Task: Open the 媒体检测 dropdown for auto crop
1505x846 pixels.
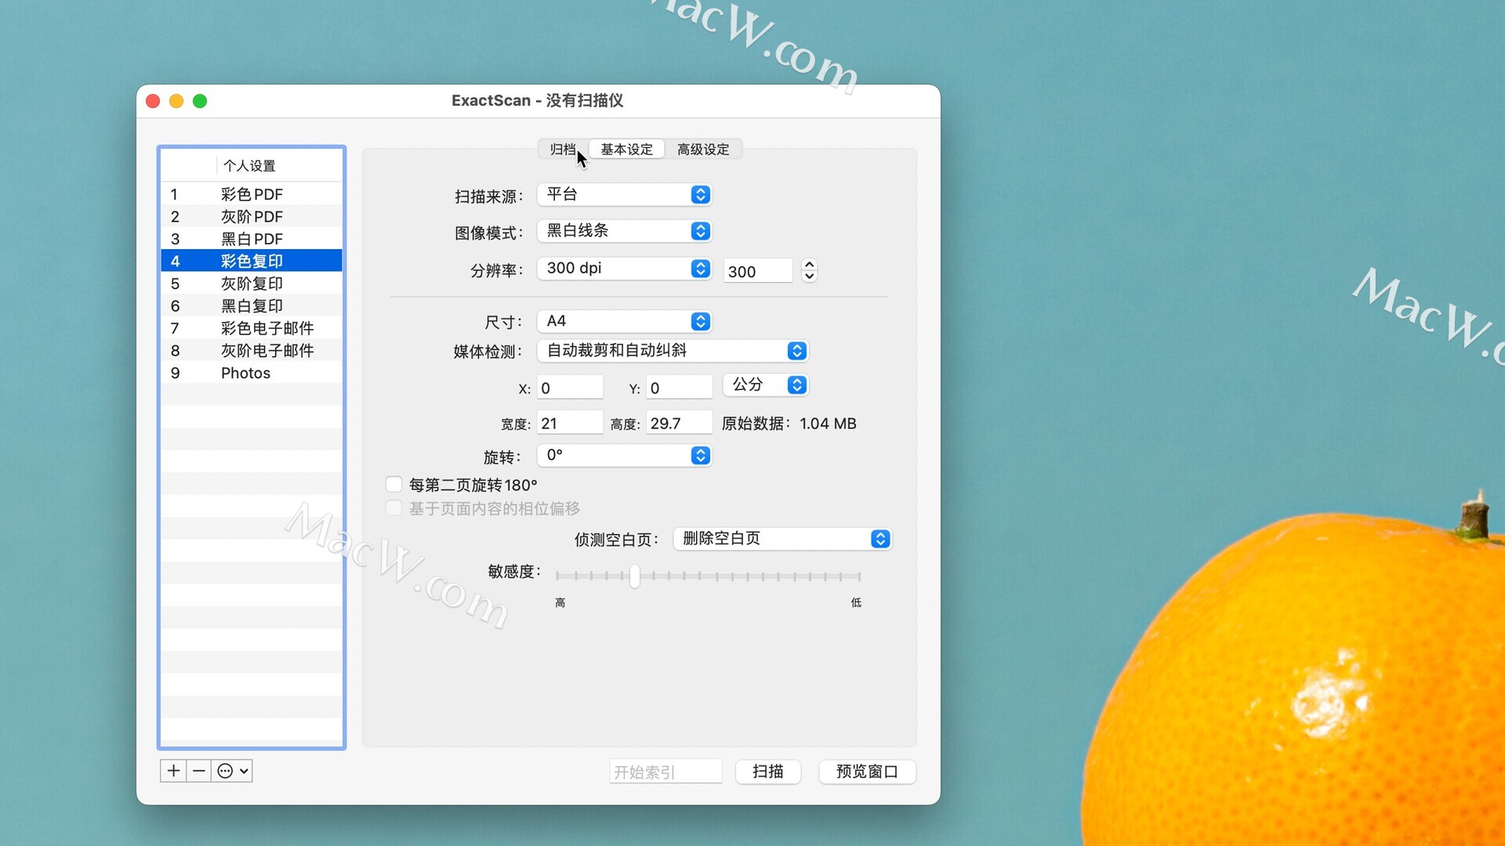Action: click(x=673, y=351)
